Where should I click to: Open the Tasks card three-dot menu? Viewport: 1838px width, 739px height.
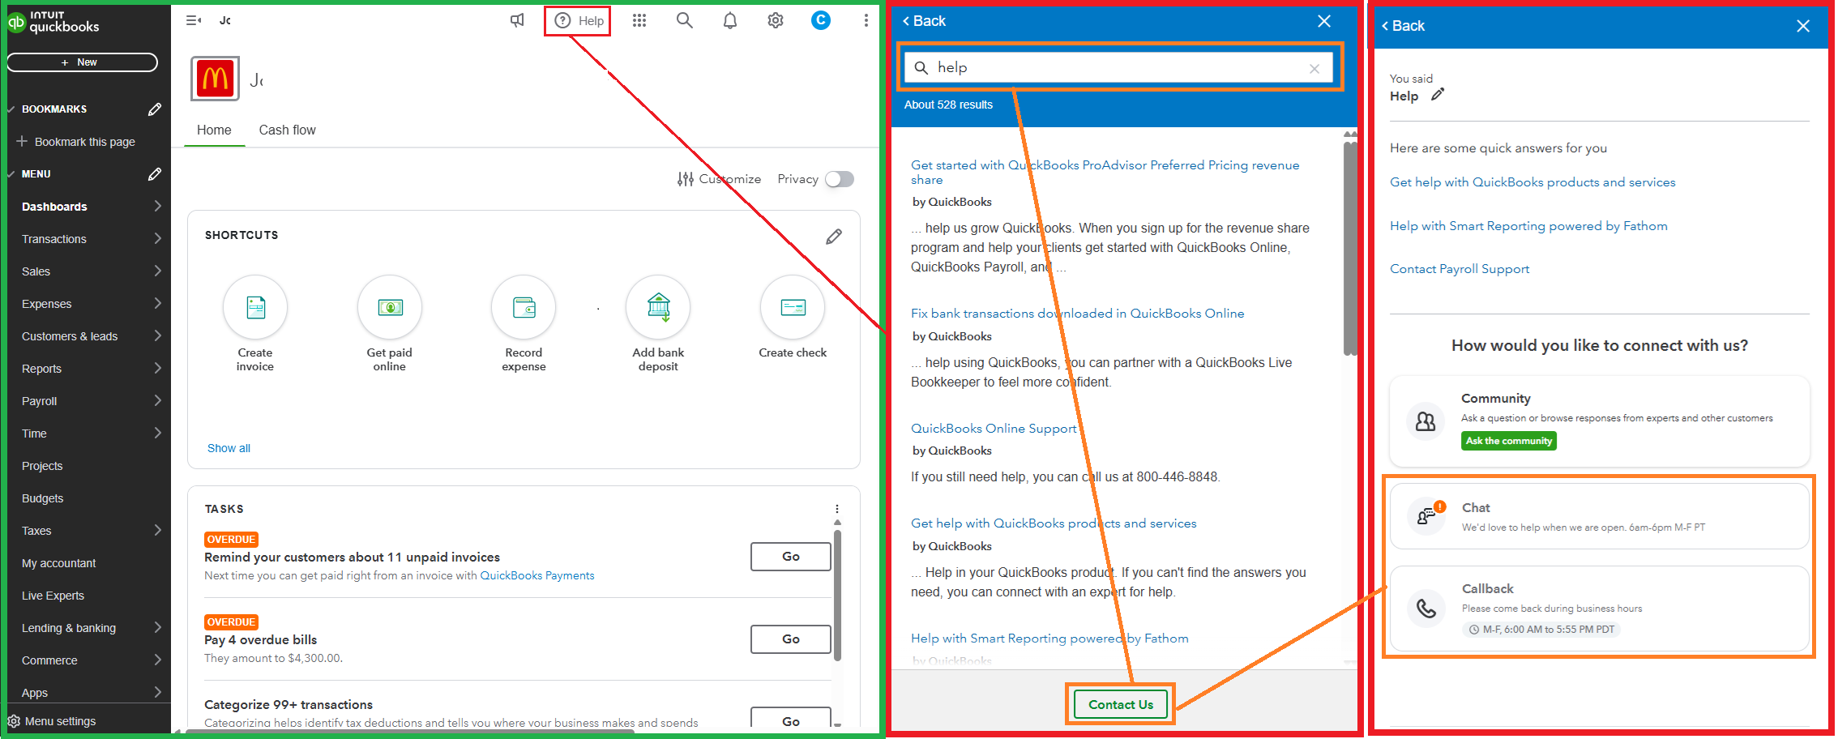[837, 509]
